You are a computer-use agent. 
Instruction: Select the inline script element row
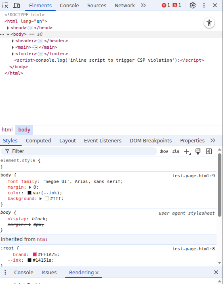(109, 60)
